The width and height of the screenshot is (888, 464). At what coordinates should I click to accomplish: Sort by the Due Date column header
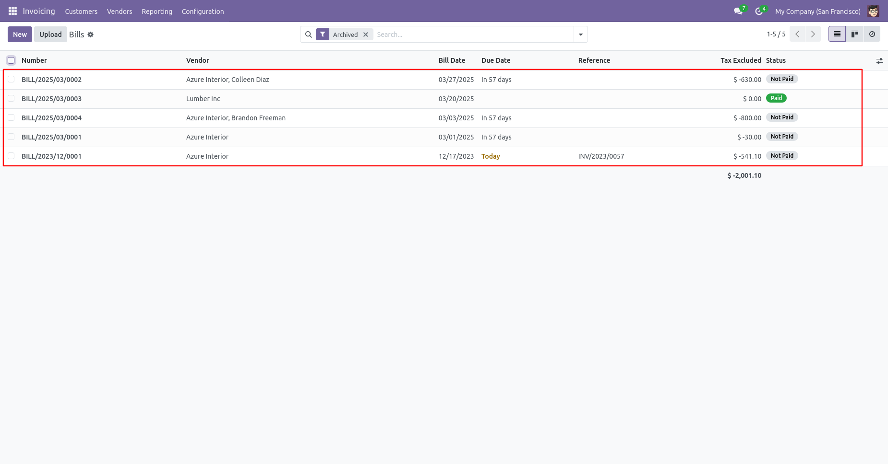tap(496, 60)
